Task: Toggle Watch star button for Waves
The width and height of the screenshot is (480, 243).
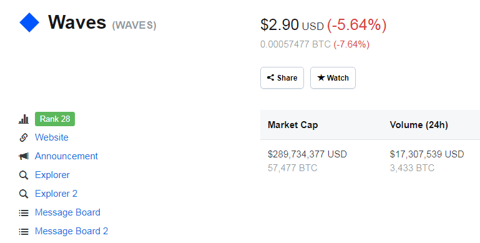Action: [333, 78]
